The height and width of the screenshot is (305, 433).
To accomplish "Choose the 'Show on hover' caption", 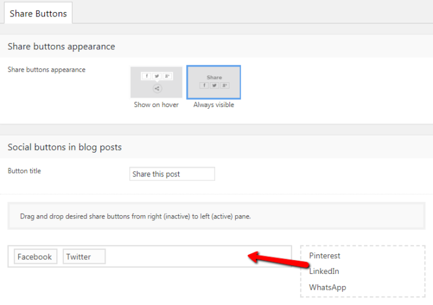I will click(x=156, y=105).
